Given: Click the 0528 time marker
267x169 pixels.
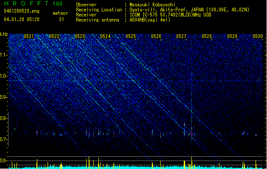Looking at the screenshot, I should click(x=207, y=36).
